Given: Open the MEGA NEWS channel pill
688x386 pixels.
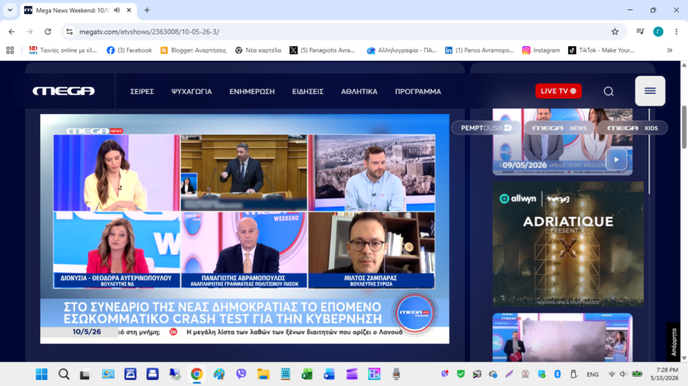Looking at the screenshot, I should [560, 128].
